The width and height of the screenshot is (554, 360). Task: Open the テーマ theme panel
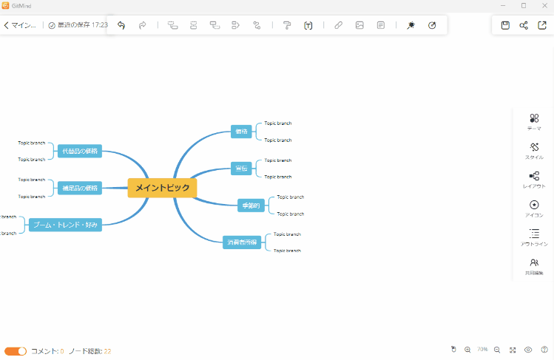point(534,122)
